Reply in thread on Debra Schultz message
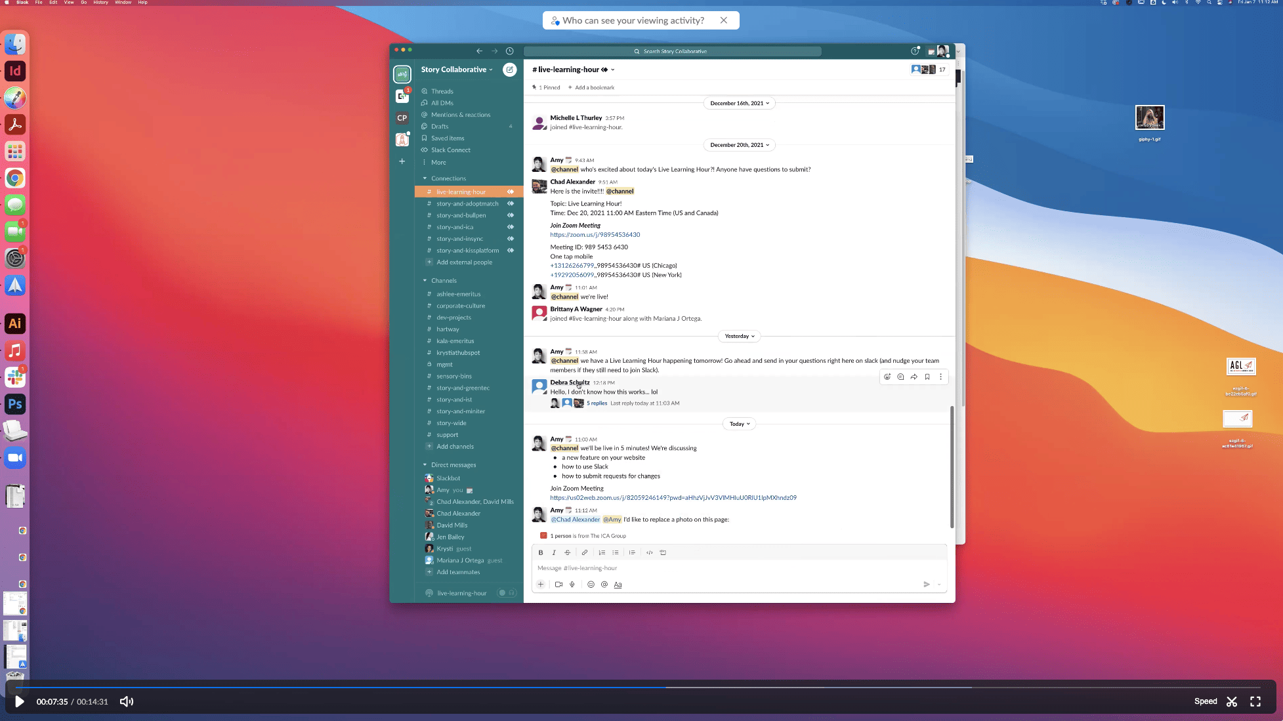Image resolution: width=1283 pixels, height=721 pixels. (x=900, y=377)
